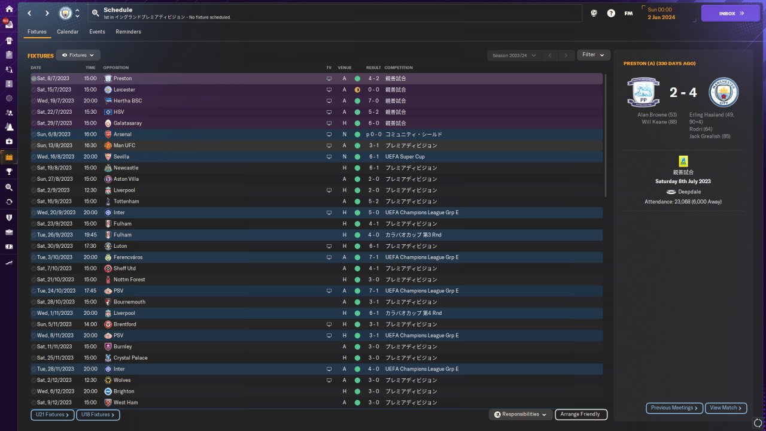Open the Scouting magnifier icon in the sidebar
766x431 pixels.
[9, 187]
